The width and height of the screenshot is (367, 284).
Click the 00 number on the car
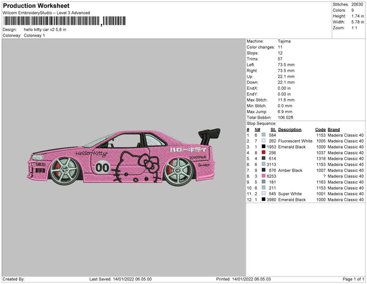pos(102,166)
